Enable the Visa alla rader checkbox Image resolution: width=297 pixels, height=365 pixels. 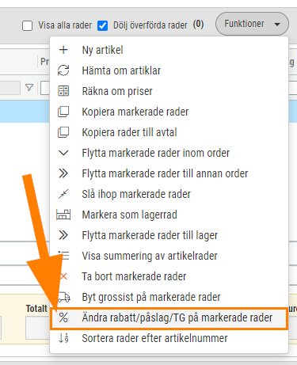pyautogui.click(x=28, y=26)
